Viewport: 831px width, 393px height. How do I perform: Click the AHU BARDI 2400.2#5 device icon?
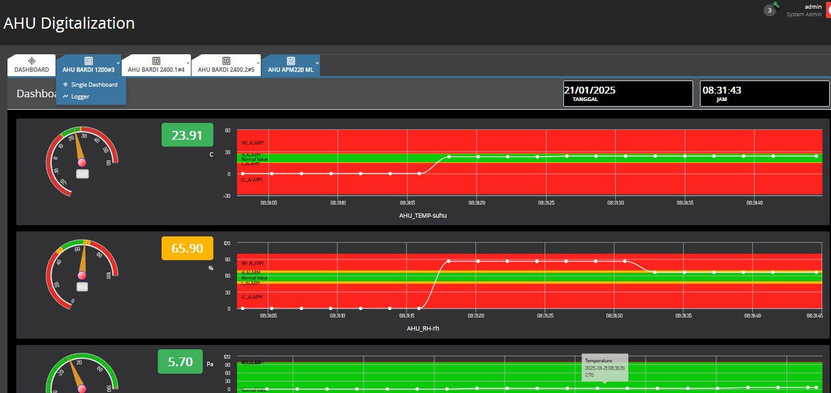point(226,61)
